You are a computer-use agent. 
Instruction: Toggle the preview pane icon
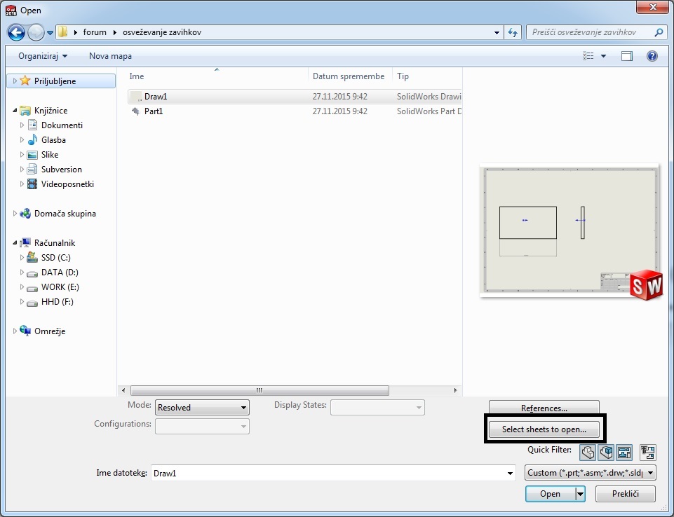626,56
